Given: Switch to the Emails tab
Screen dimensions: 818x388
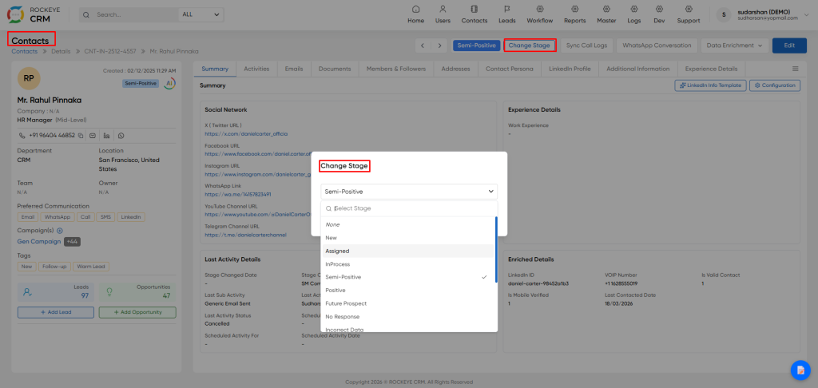Looking at the screenshot, I should [x=294, y=69].
